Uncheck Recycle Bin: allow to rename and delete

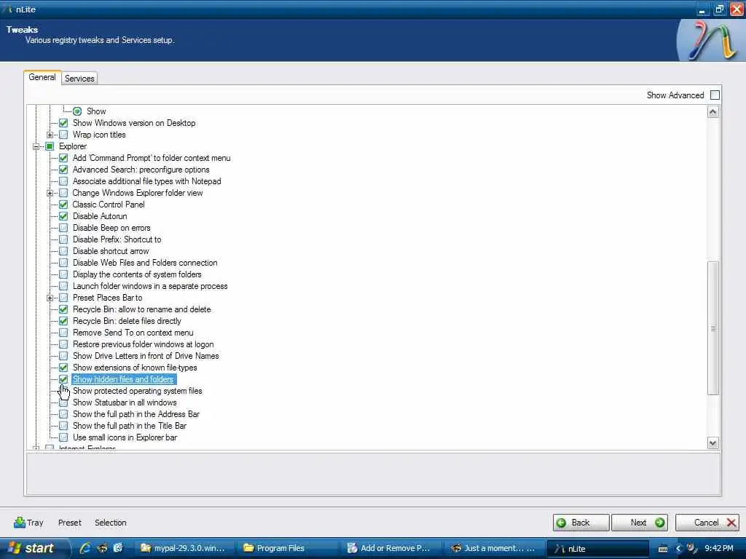(x=63, y=309)
